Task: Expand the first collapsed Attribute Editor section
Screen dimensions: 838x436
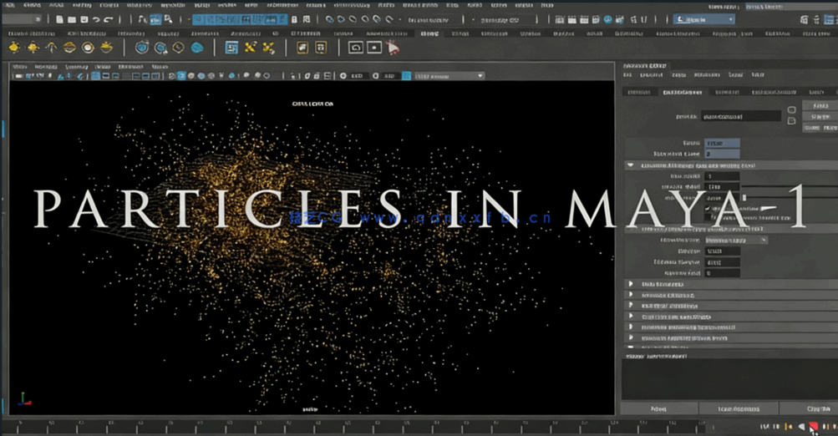Action: (x=631, y=284)
